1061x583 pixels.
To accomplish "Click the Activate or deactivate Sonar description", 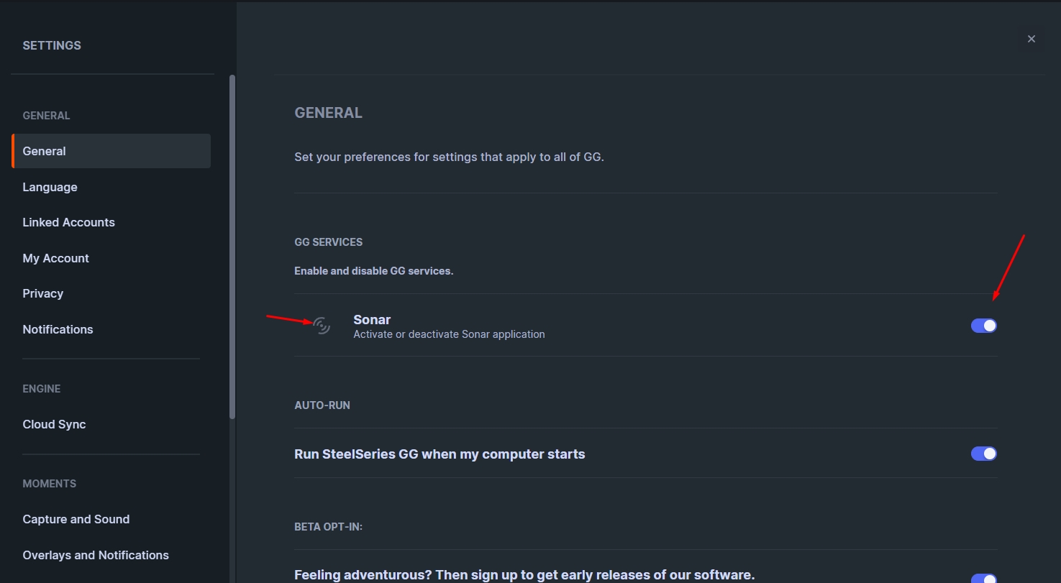I will point(449,334).
